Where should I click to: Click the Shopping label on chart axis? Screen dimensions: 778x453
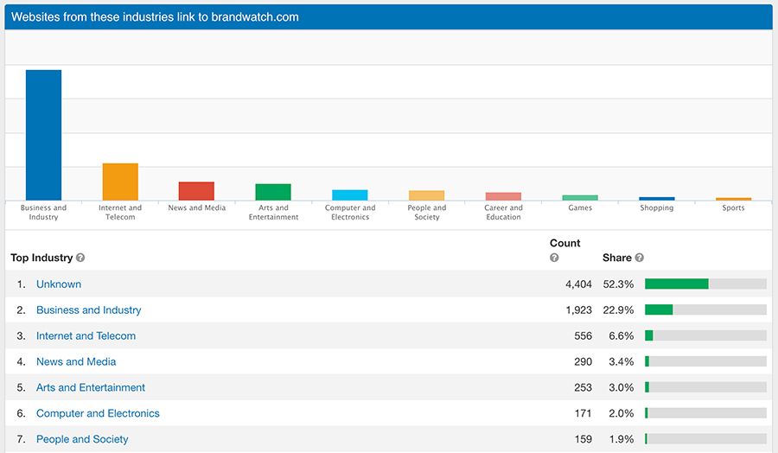657,208
